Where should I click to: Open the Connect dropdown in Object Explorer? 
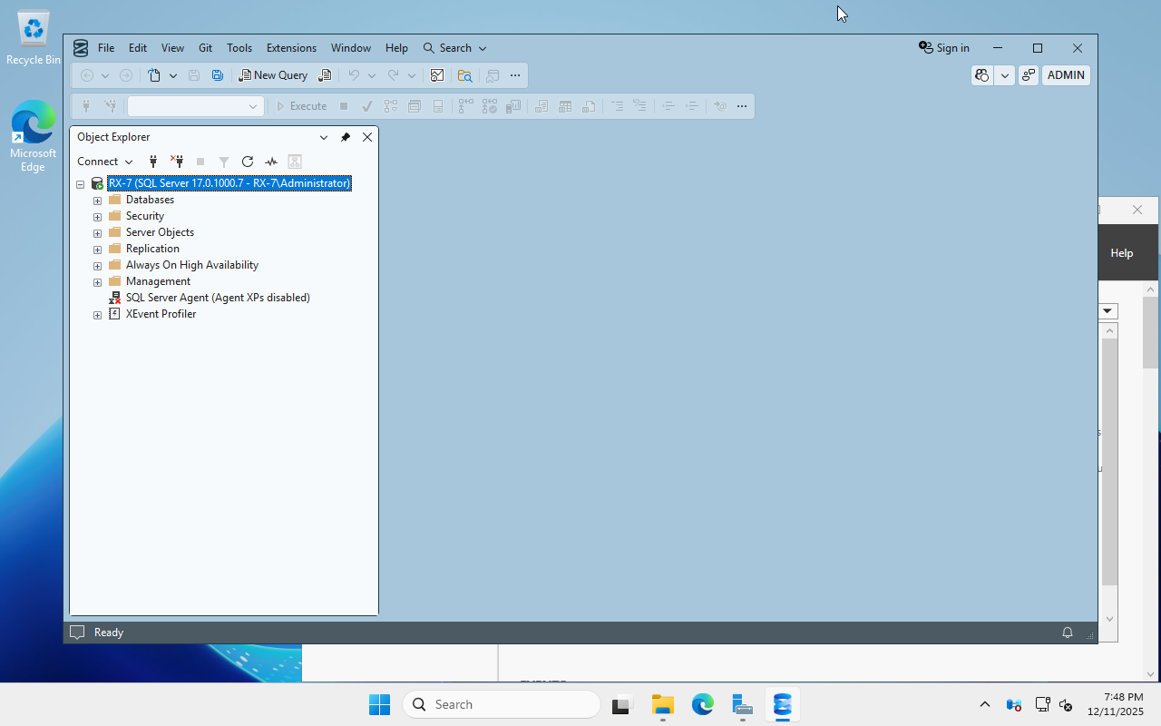click(x=128, y=162)
